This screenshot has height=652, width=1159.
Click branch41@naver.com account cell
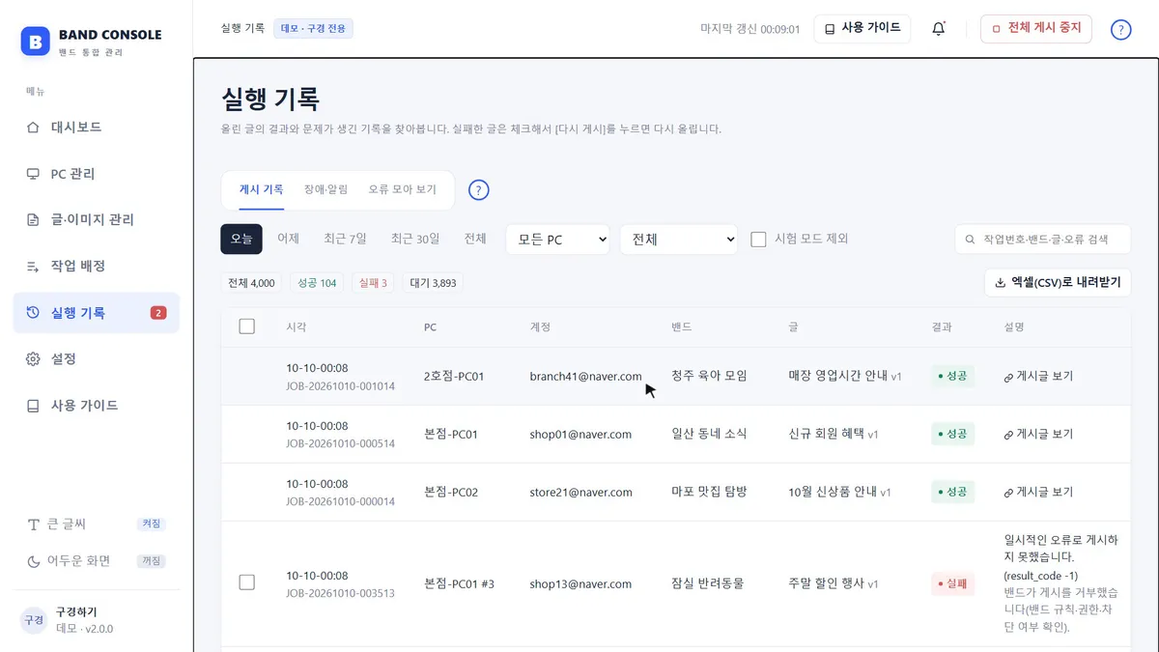tap(585, 377)
